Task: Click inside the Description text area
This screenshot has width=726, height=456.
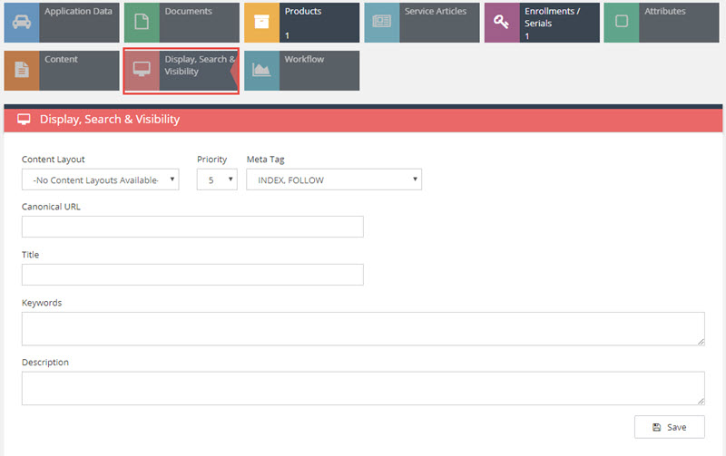Action: (x=363, y=388)
